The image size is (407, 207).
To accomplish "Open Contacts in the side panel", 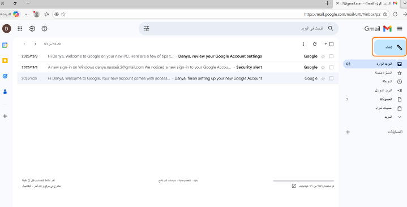I will coord(5,91).
